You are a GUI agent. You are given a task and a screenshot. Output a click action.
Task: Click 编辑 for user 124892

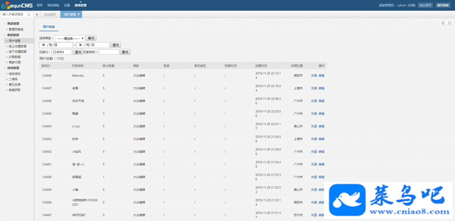point(321,151)
